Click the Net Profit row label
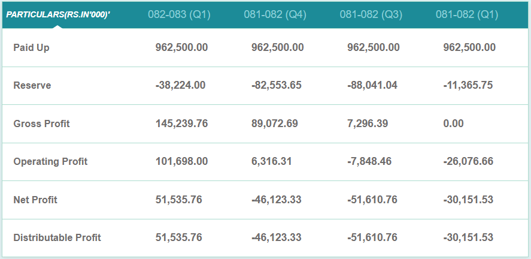531x259 pixels. (35, 200)
